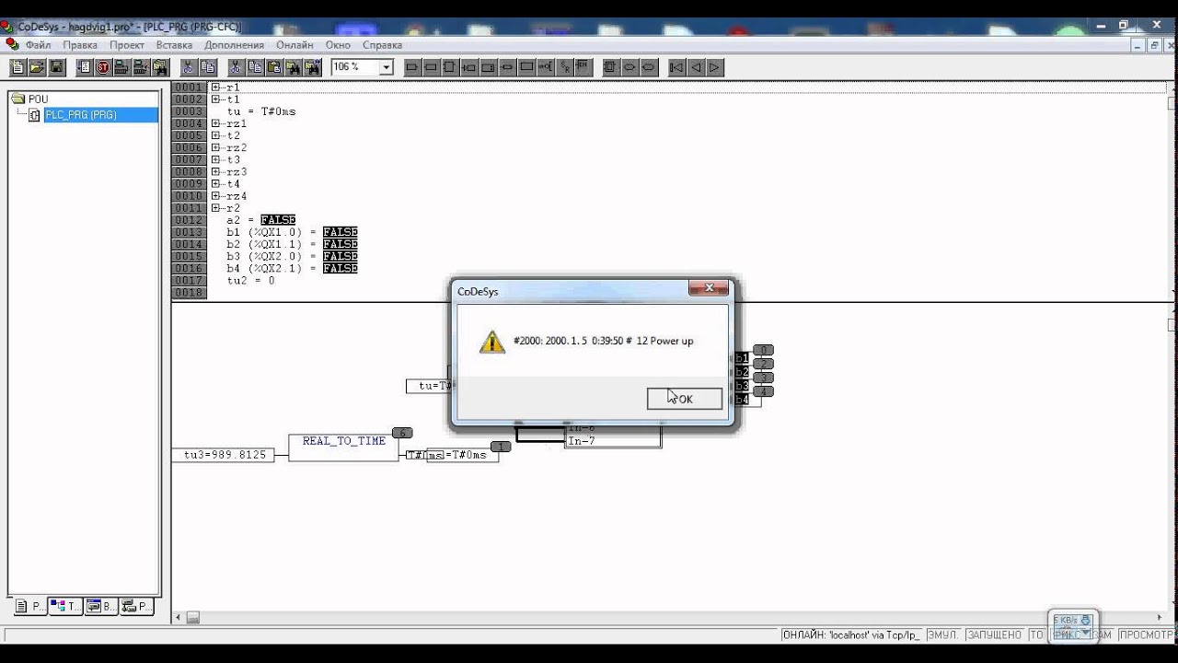Image resolution: width=1178 pixels, height=663 pixels.
Task: Click the Save diskette toolbar icon
Action: pos(56,67)
